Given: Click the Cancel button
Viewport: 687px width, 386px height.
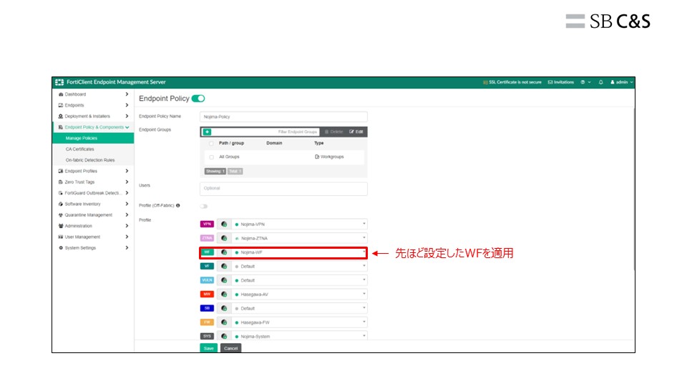Looking at the screenshot, I should [x=231, y=348].
